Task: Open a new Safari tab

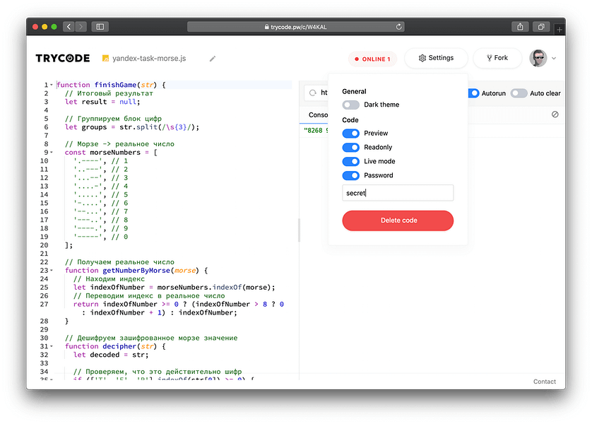Action: (560, 29)
